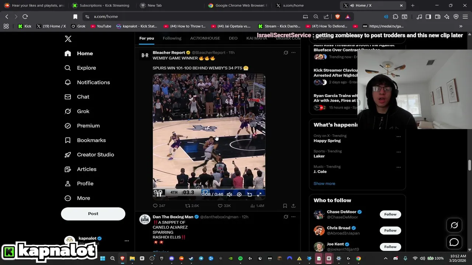Open Brave Shields lion icon
472x265 pixels.
[338, 17]
